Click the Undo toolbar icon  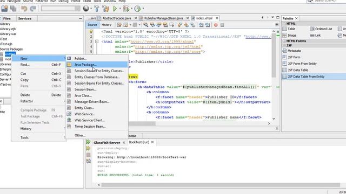coord(24,9)
